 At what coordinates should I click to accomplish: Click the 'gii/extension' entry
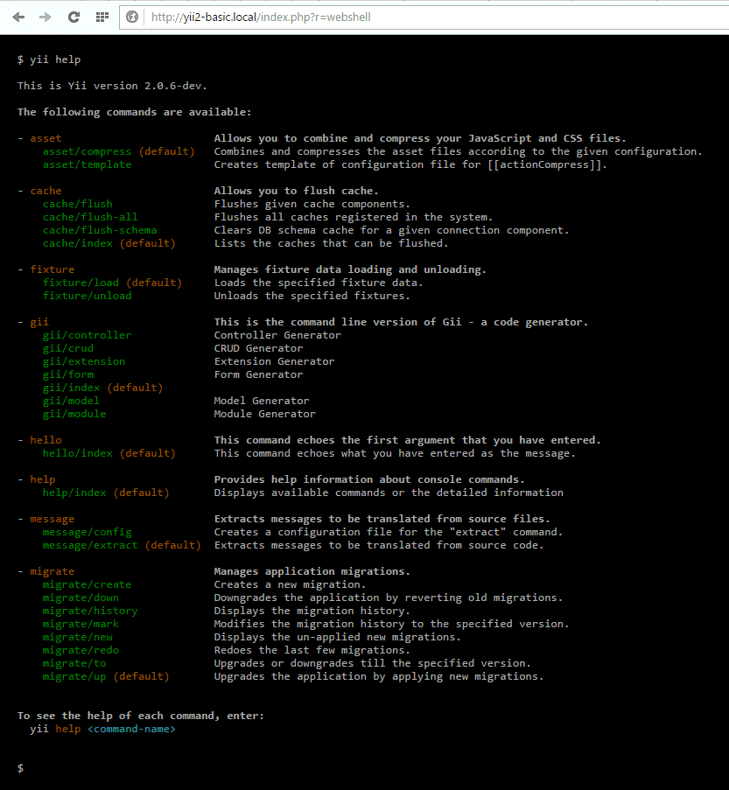click(x=84, y=360)
